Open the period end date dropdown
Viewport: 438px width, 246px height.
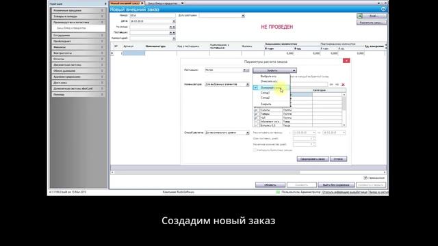click(344, 133)
